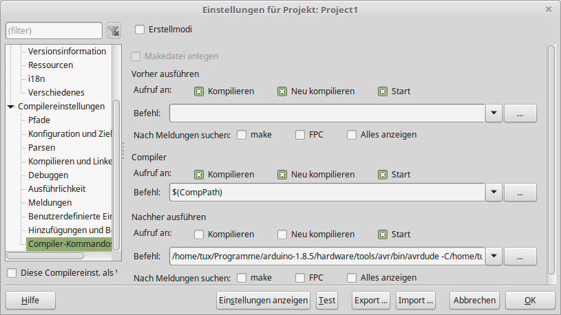Collapse the Compilereinstellungen tree node
Image resolution: width=561 pixels, height=315 pixels.
11,107
